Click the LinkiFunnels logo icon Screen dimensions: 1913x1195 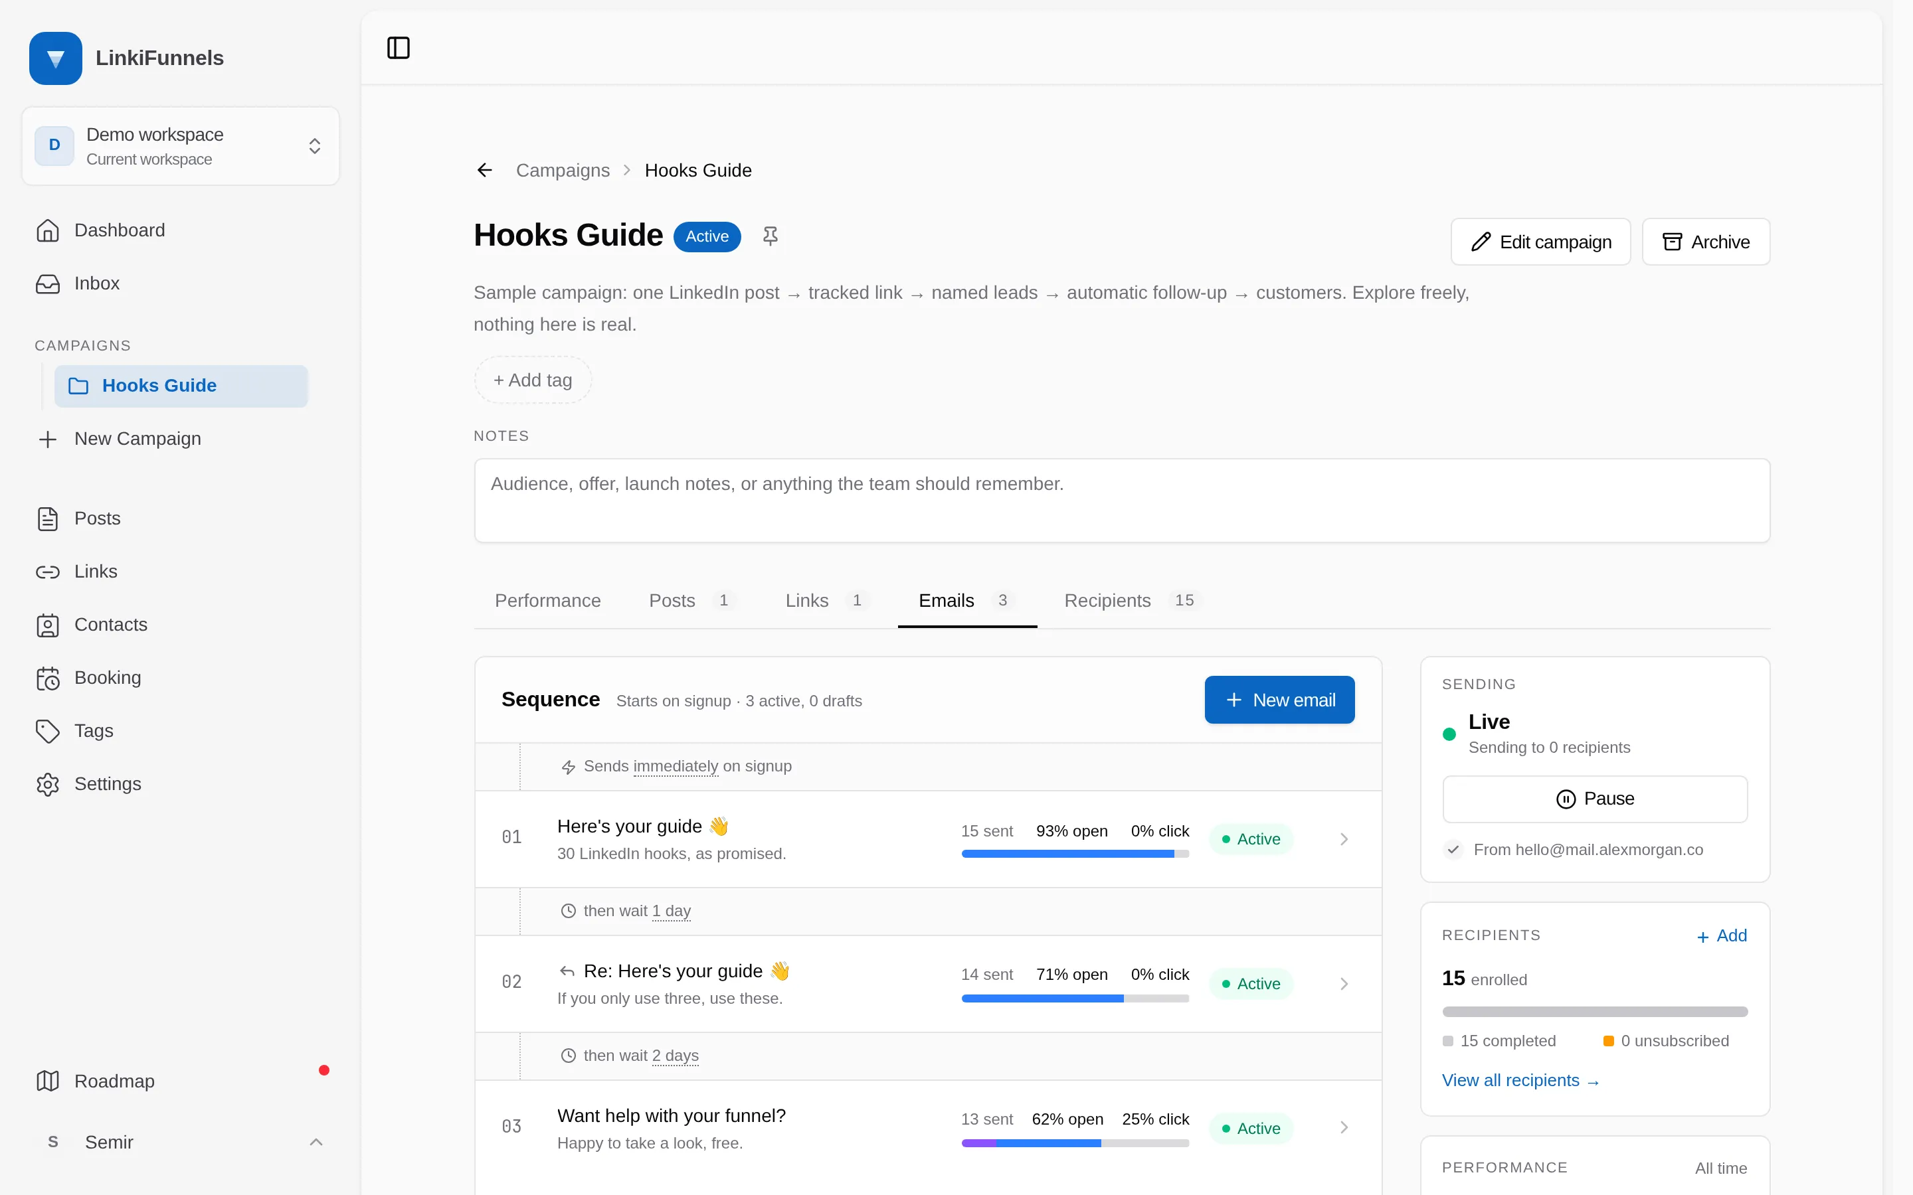[55, 58]
